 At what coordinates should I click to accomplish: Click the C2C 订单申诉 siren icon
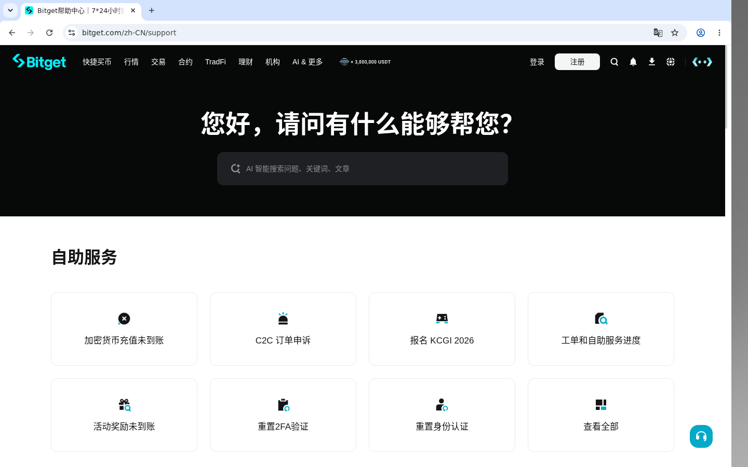(x=283, y=319)
